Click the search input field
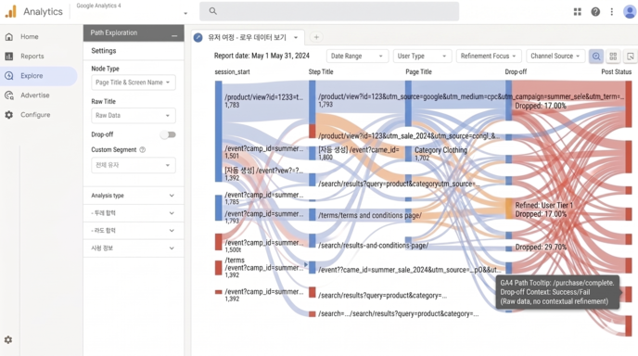638x356 pixels. pyautogui.click(x=329, y=11)
